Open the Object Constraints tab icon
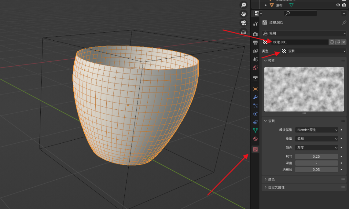The image size is (349, 209). coord(255,122)
